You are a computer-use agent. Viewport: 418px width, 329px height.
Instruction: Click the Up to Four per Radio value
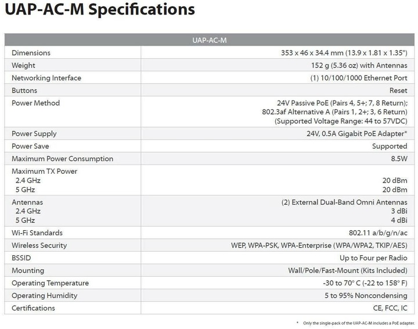coord(373,258)
